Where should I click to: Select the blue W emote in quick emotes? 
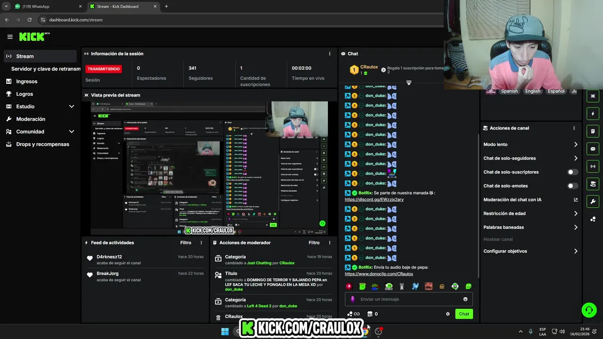(x=415, y=286)
